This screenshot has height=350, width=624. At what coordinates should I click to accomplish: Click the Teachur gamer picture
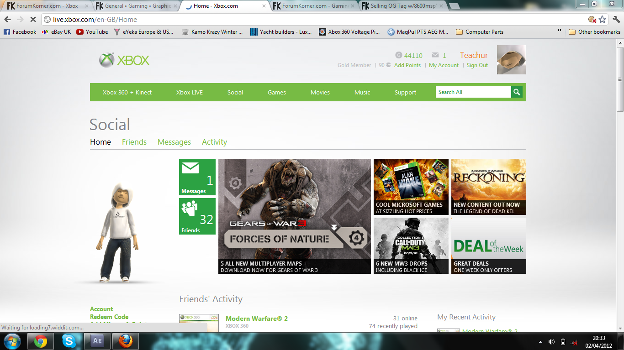click(x=511, y=60)
